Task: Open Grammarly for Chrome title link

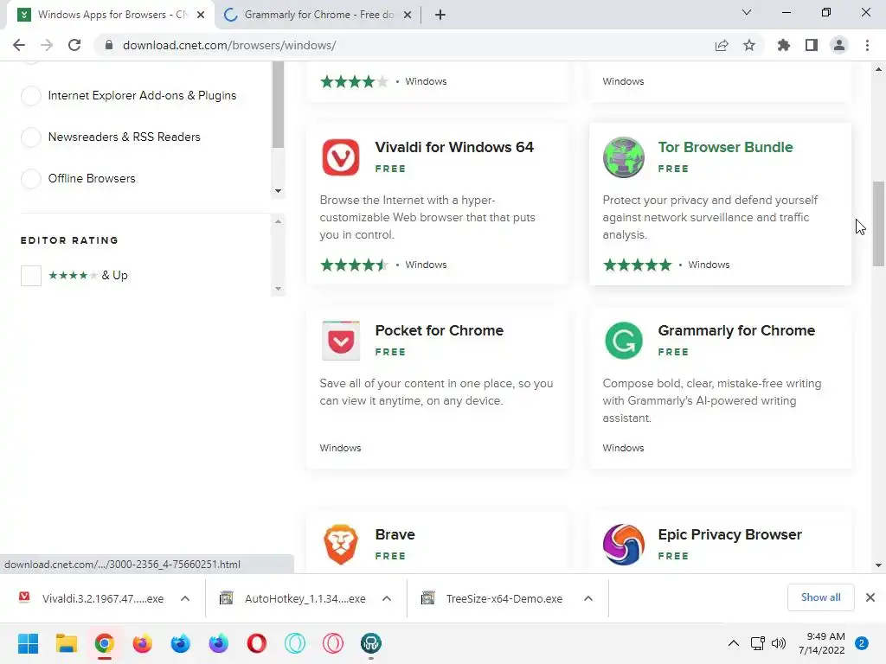Action: [x=736, y=330]
